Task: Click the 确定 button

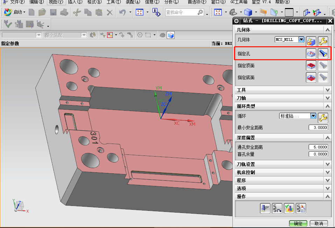Action: pos(298,223)
